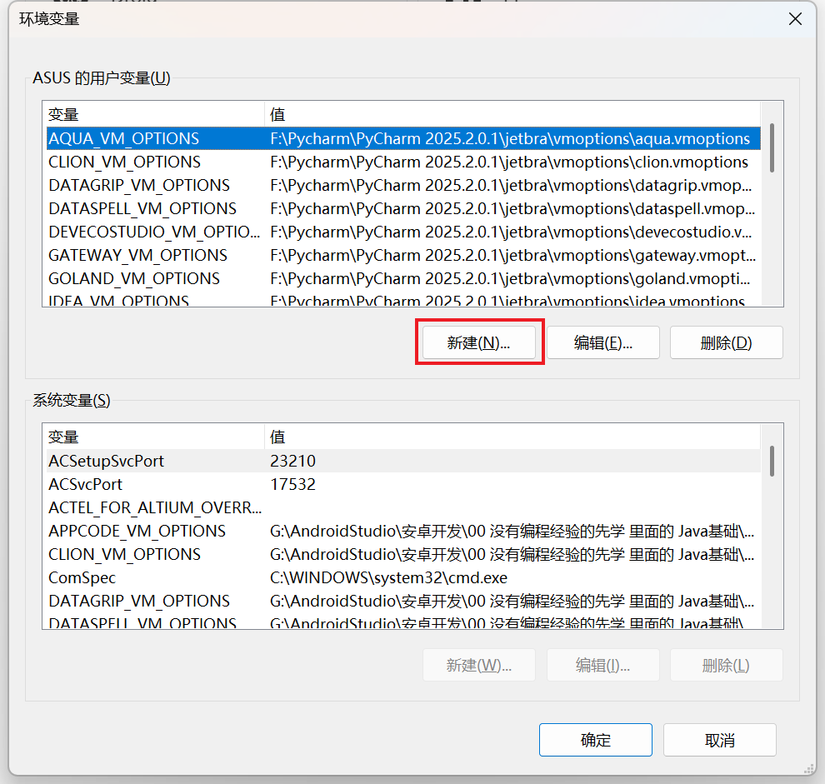Select the ACSetupSvcPort system variable
Screen dimensions: 825x784
403,461
